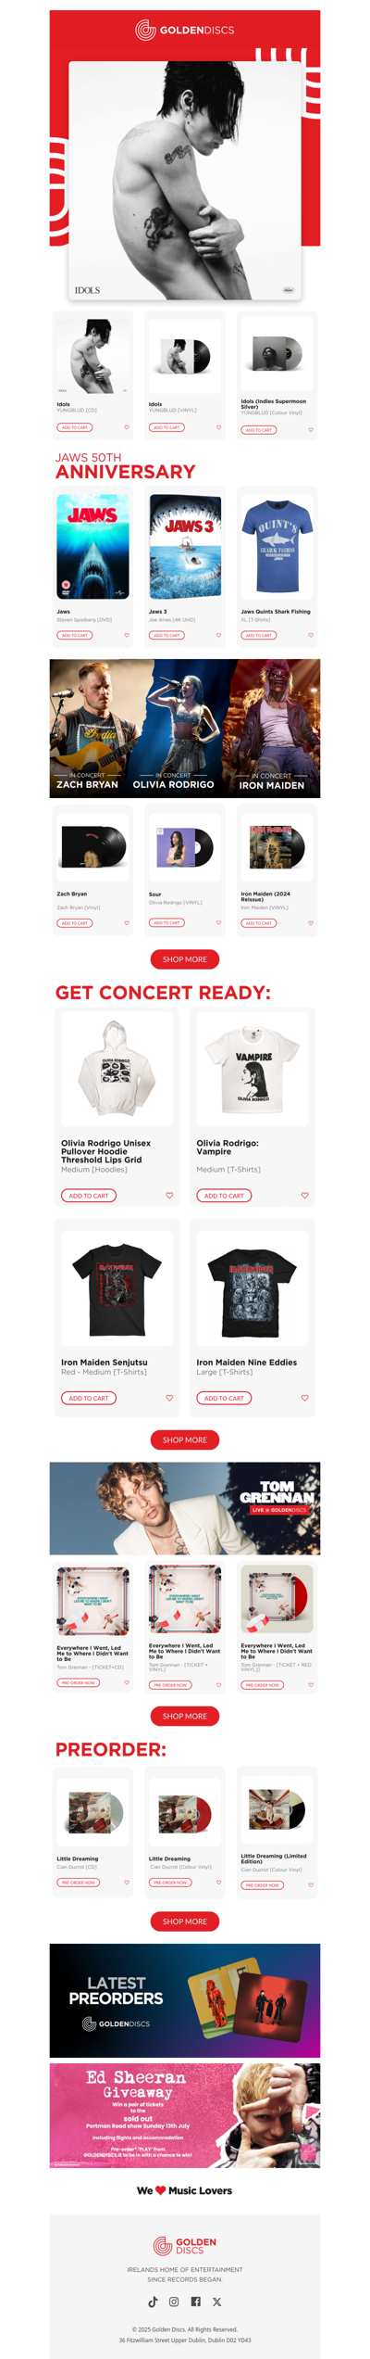Screen dimensions: 370x2359
Task: Add Jaws DVD to cart
Action: (x=75, y=635)
